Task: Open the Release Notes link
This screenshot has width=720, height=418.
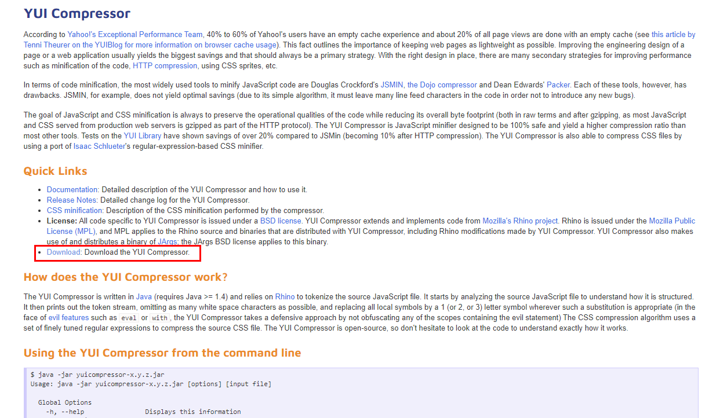Action: 72,200
